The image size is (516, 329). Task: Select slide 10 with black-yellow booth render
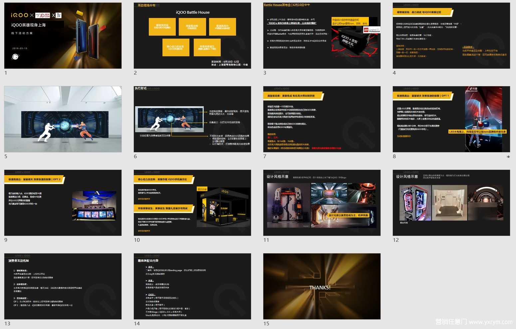pos(192,203)
